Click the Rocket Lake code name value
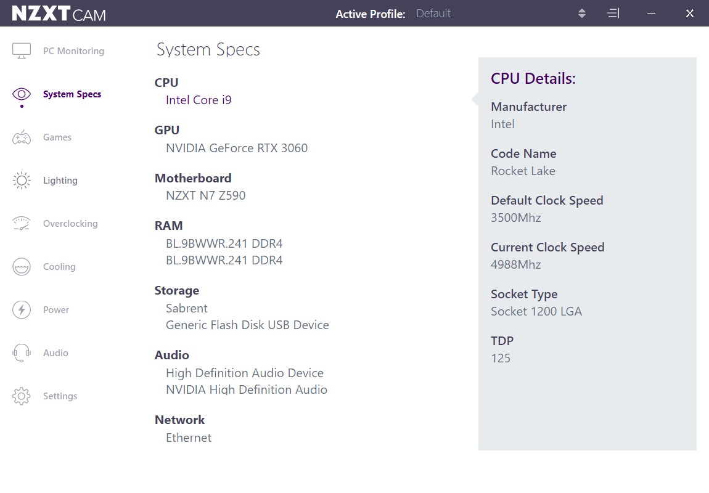The width and height of the screenshot is (709, 493). (523, 171)
